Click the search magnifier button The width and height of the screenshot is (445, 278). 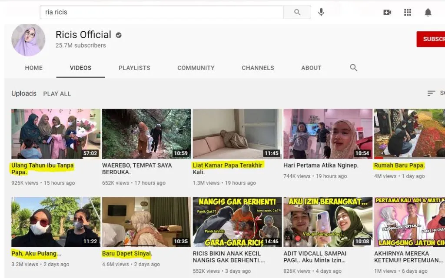(x=297, y=12)
